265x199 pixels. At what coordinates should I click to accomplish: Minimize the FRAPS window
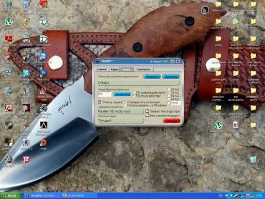pos(172,61)
